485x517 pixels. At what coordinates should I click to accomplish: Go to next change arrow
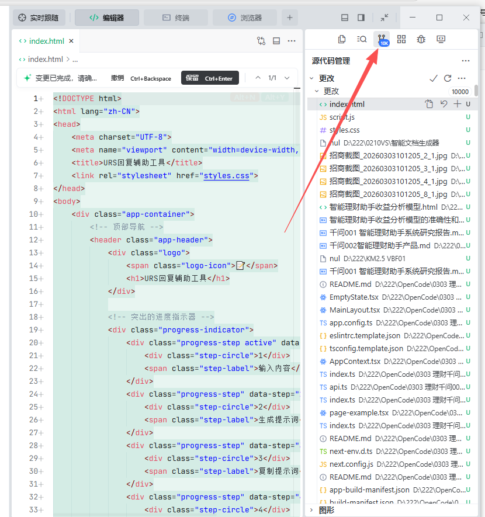287,78
